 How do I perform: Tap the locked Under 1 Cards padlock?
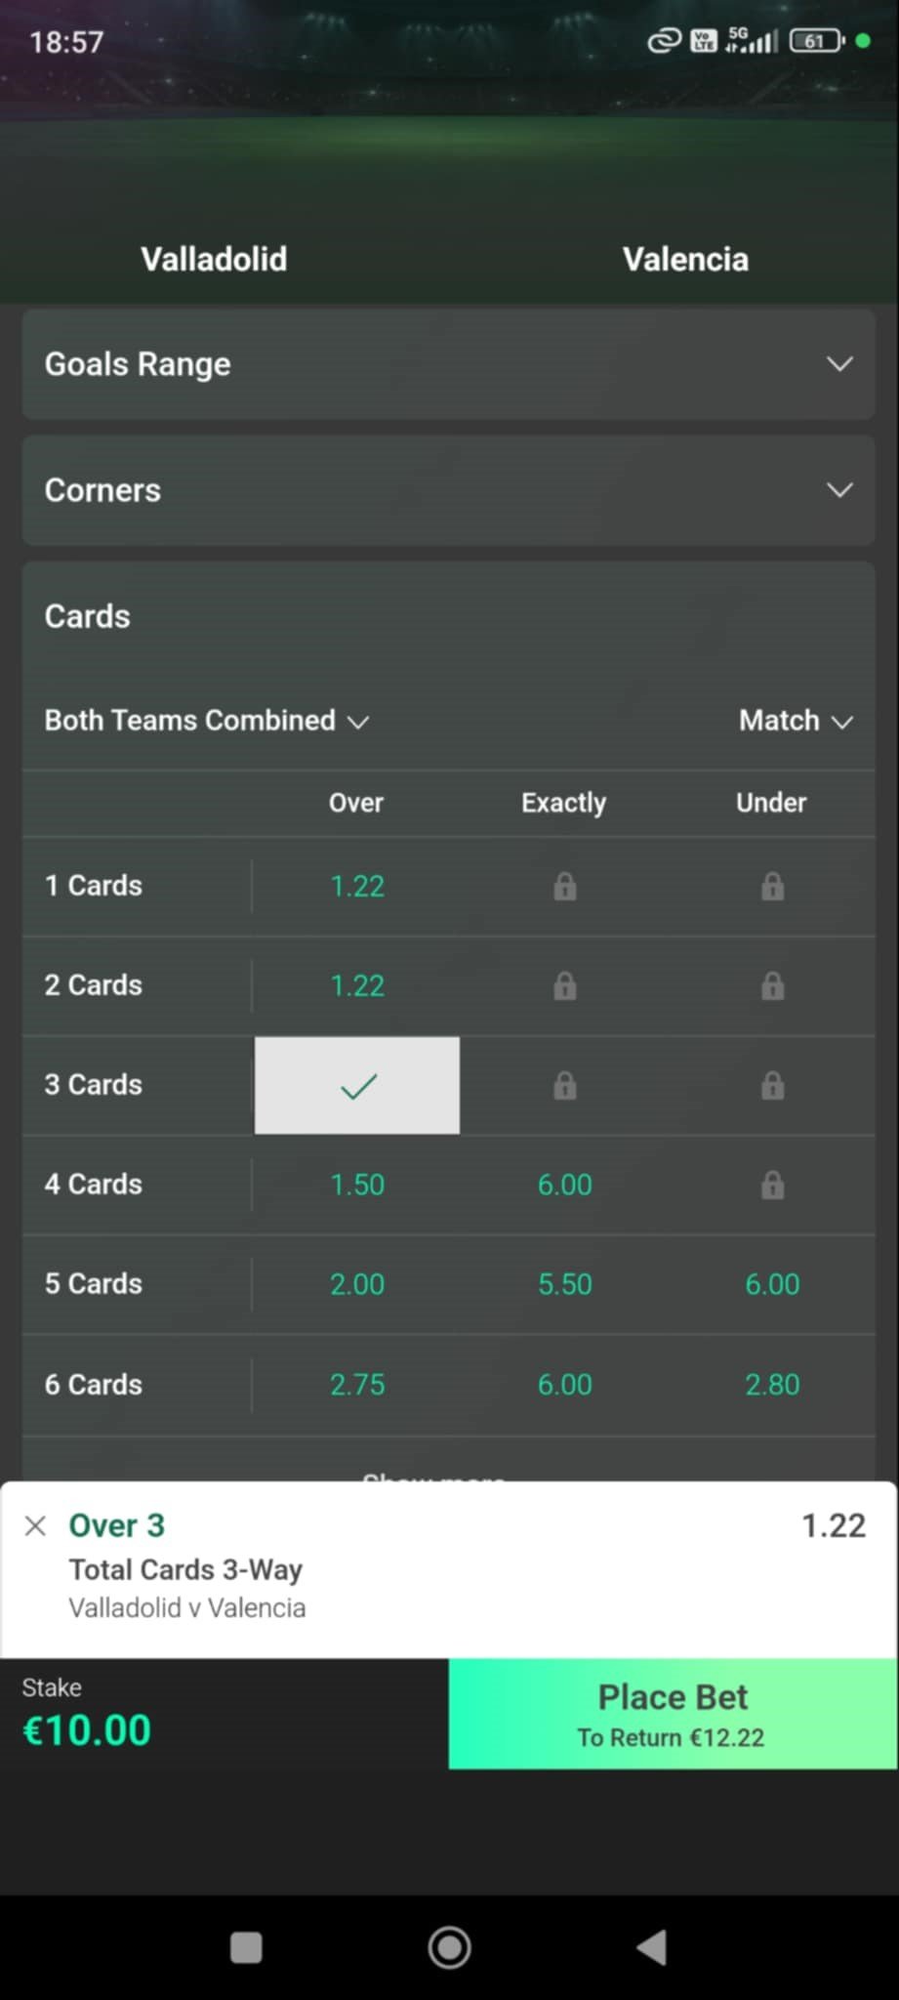click(772, 887)
